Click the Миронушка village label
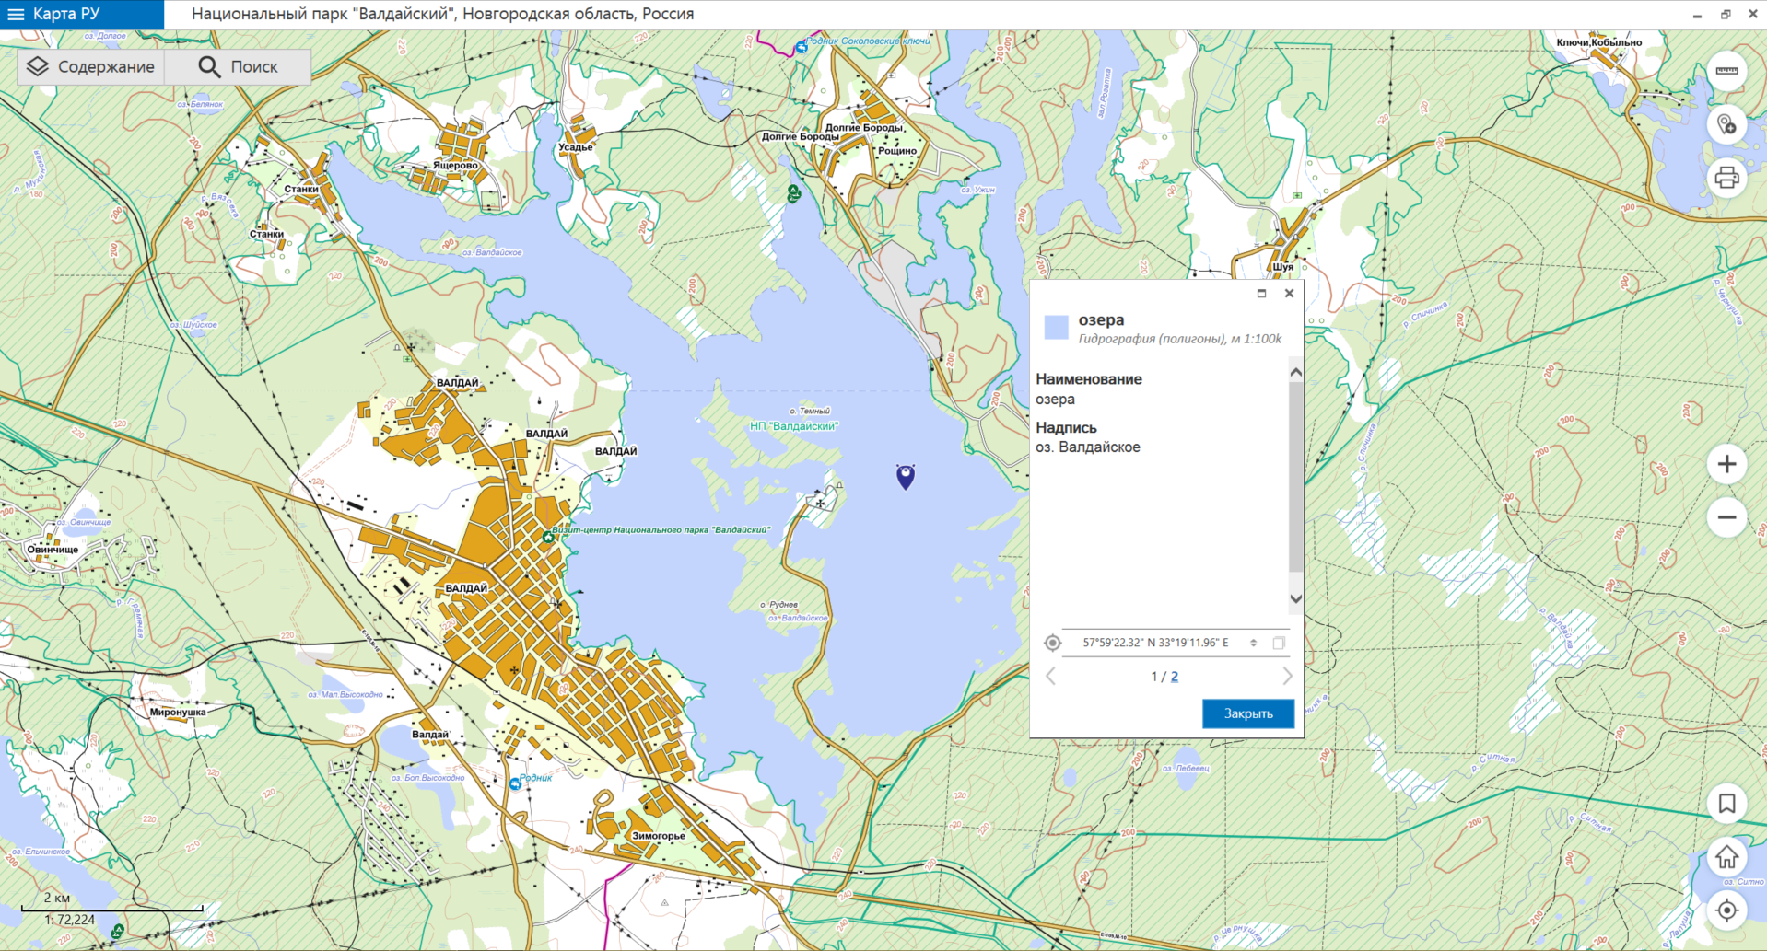The height and width of the screenshot is (951, 1767). 178,712
